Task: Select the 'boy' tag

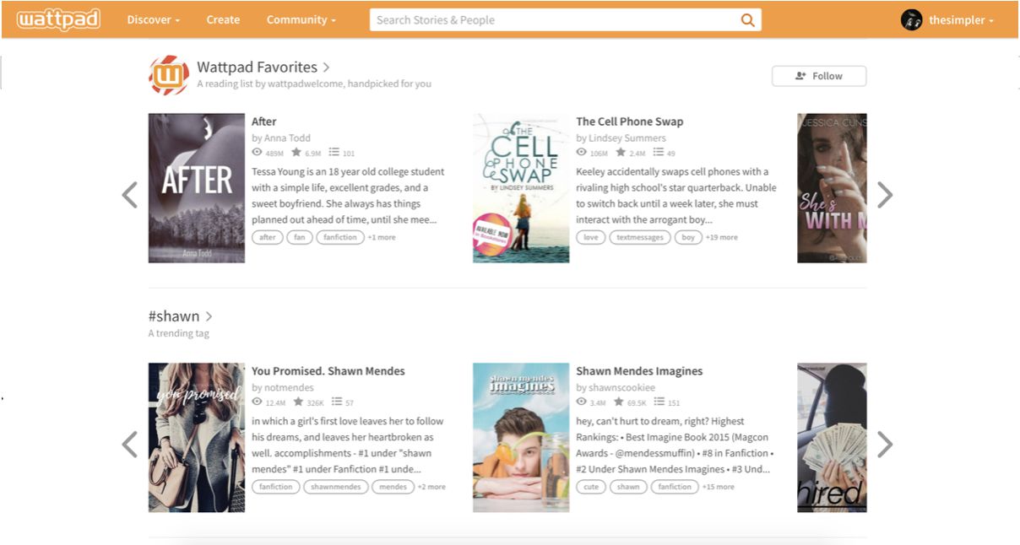Action: click(688, 237)
